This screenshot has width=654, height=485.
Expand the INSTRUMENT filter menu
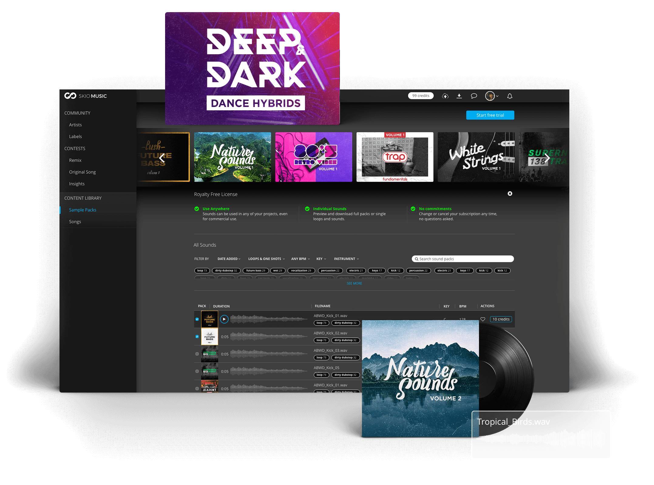tap(346, 259)
